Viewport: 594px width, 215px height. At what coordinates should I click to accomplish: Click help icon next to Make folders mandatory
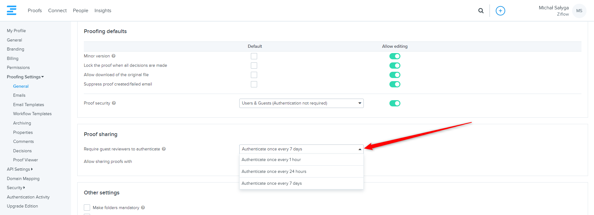point(143,208)
